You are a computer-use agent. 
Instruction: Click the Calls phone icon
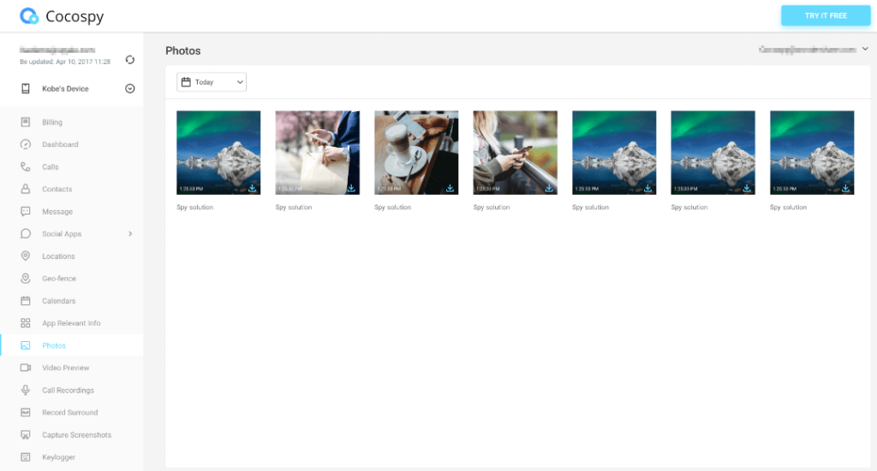click(x=26, y=167)
